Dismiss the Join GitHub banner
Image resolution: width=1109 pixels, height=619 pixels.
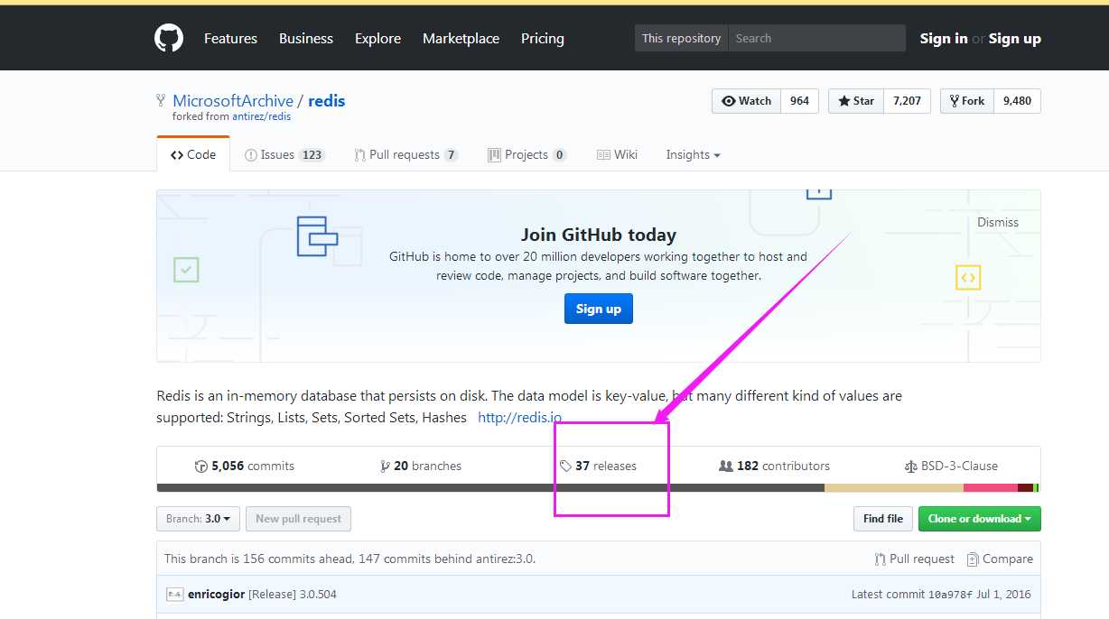pos(998,222)
